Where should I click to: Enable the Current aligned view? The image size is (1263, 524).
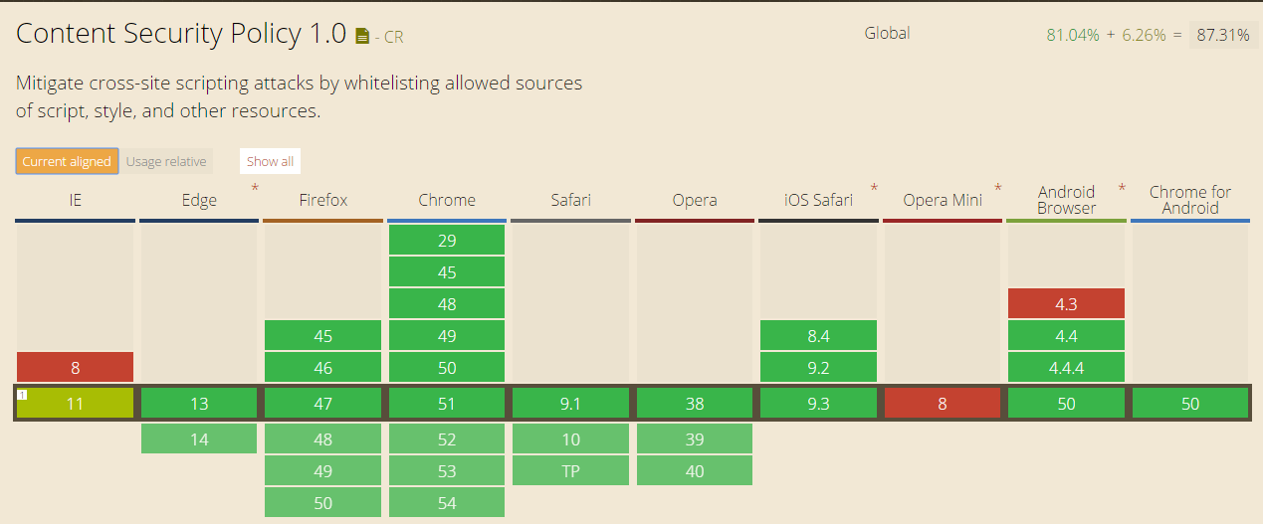(x=67, y=161)
